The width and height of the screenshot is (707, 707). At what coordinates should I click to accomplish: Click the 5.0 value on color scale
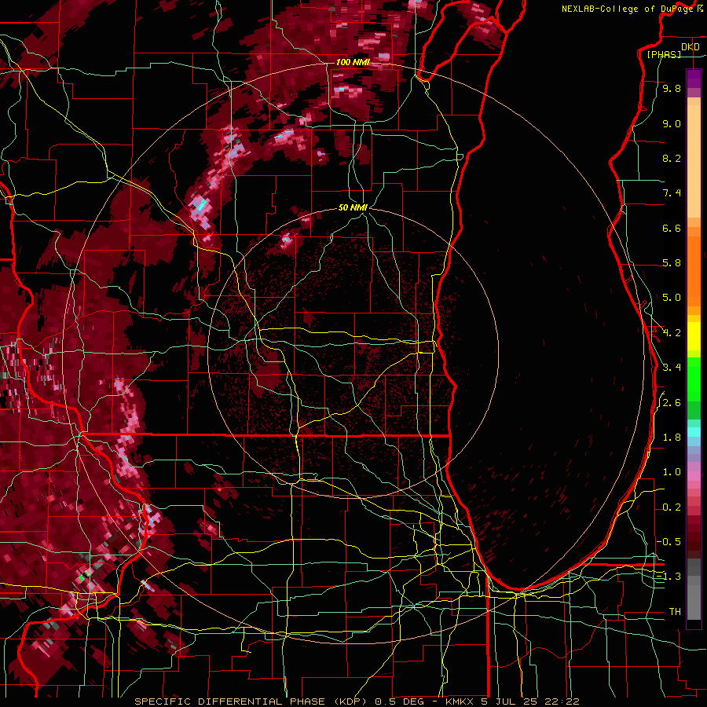672,298
